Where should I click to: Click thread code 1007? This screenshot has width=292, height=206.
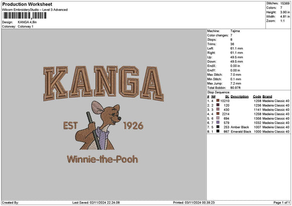[x=257, y=127]
